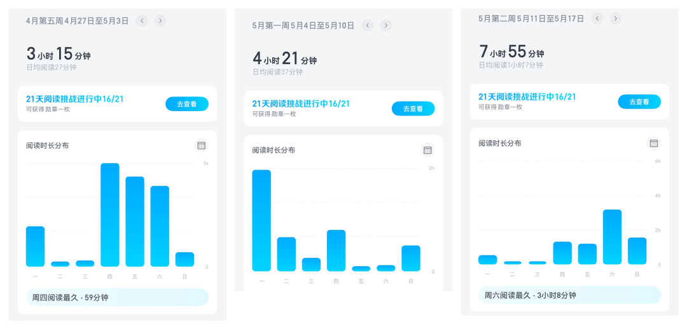The width and height of the screenshot is (687, 329).
Task: Click 去查看 button in 3小时15分钟 panel
Action: tap(186, 104)
